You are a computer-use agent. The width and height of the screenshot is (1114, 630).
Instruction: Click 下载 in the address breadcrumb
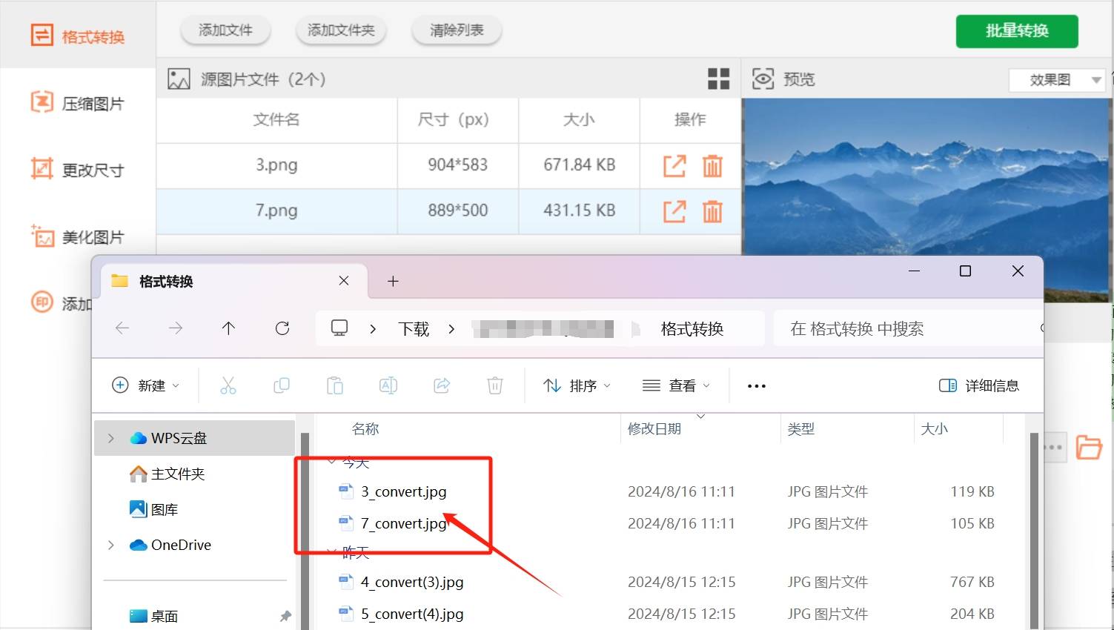click(414, 329)
